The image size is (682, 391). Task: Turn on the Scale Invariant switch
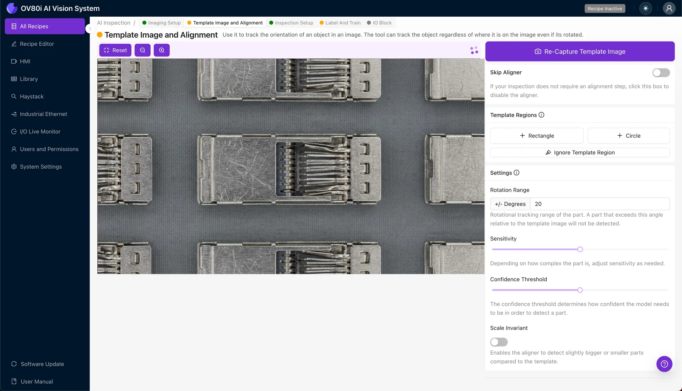pos(499,342)
